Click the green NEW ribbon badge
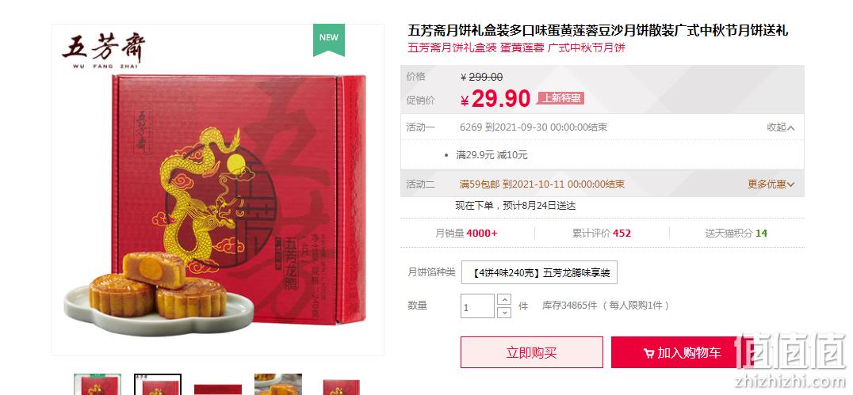This screenshot has width=853, height=395. coord(328,40)
